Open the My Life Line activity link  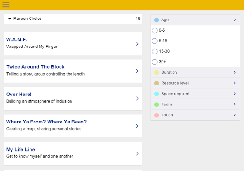[x=20, y=150]
